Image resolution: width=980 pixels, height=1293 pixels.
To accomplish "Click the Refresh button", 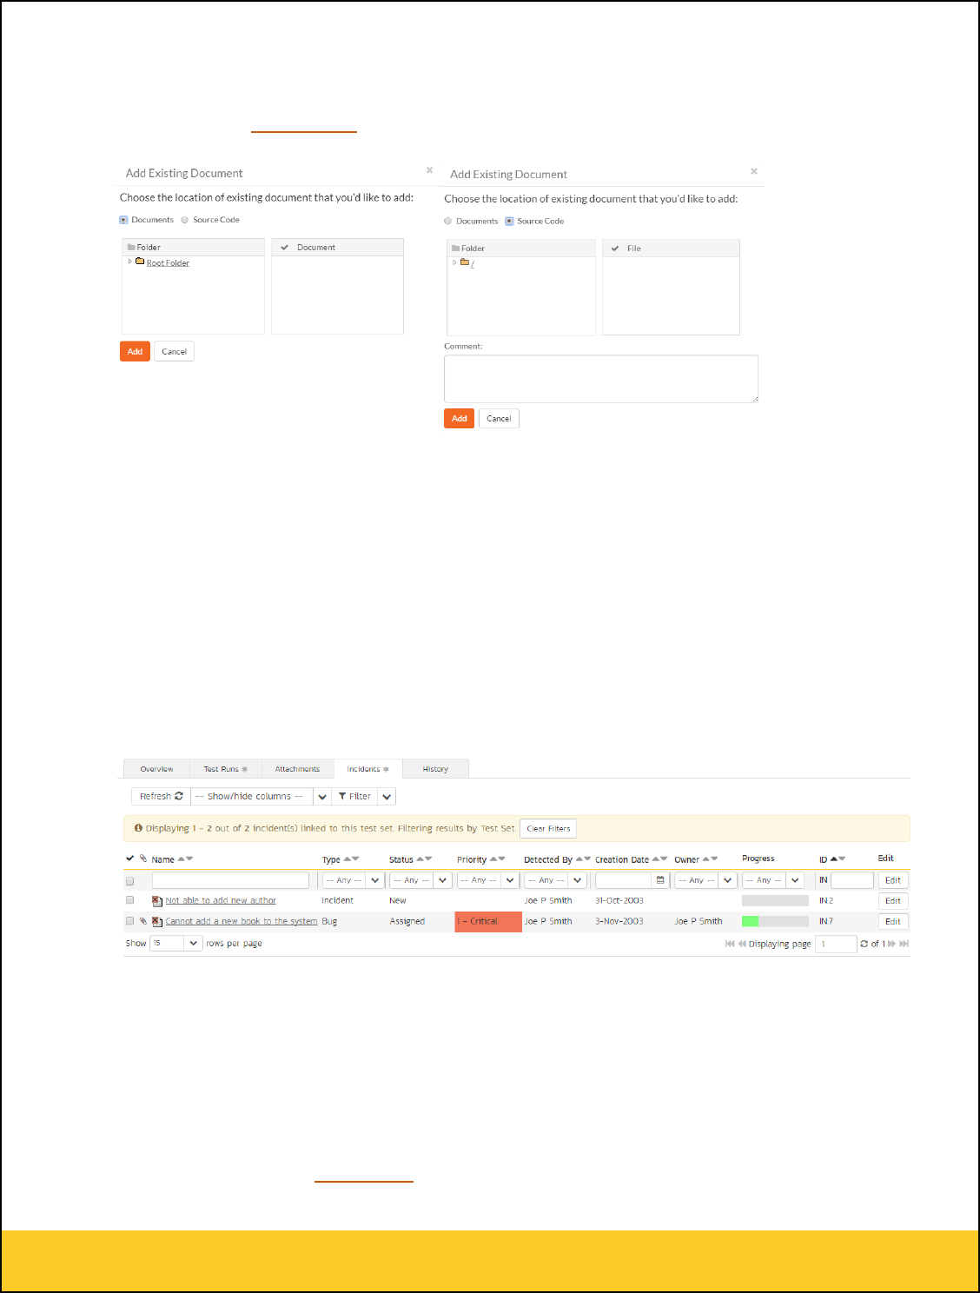I will coord(162,796).
